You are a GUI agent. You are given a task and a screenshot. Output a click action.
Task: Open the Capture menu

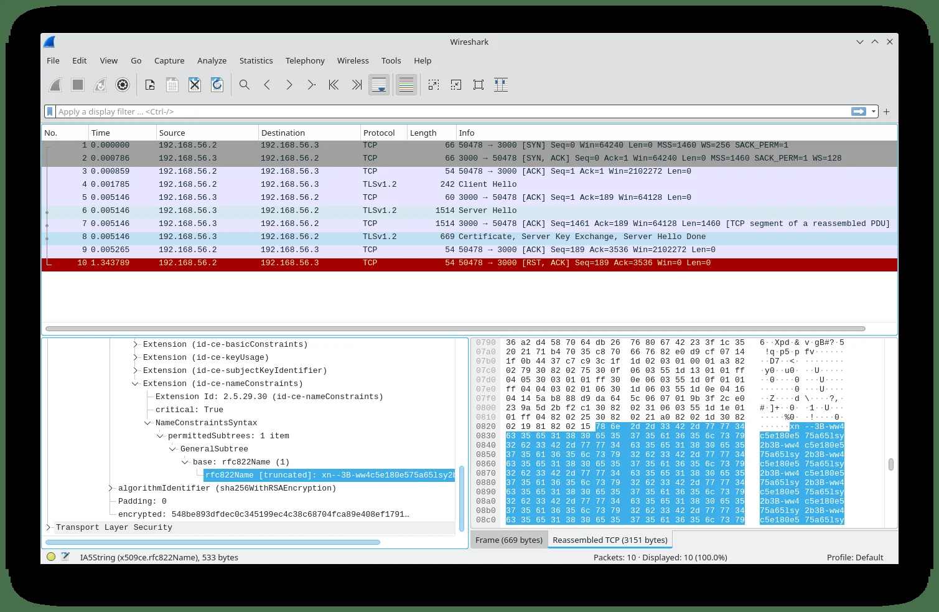169,60
